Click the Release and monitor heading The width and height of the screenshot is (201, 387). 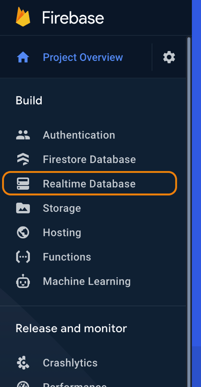(x=71, y=329)
